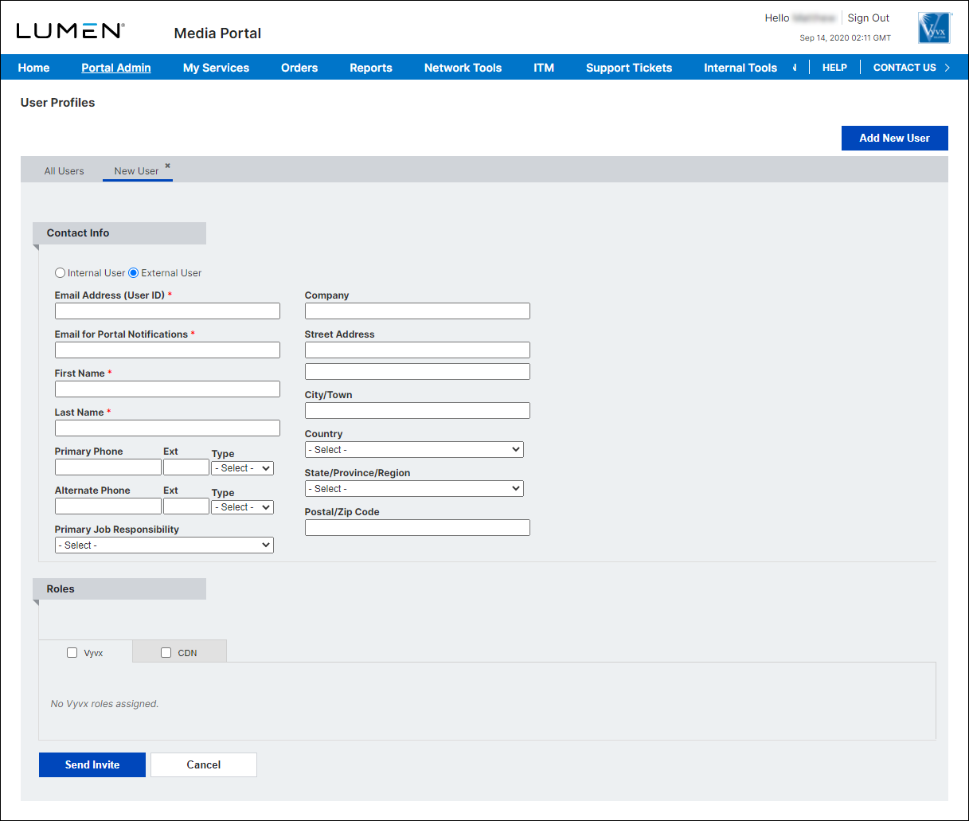Focus the Last Name field
969x821 pixels.
tap(167, 428)
